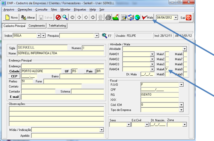Click the Novo new record button
214x141 pixels.
coord(11,18)
